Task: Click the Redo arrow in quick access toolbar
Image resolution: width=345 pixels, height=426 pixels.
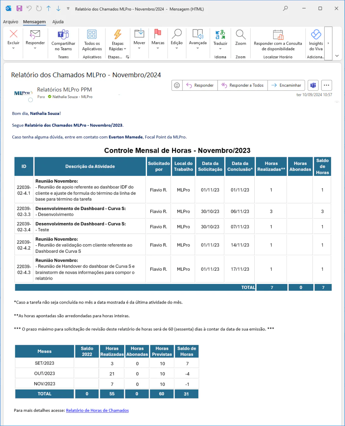Action: [39, 9]
